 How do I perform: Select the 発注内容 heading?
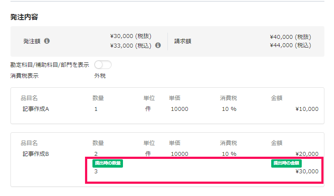point(24,17)
